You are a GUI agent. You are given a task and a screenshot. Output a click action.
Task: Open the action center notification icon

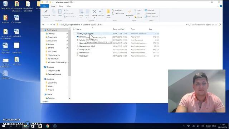(x=203, y=126)
